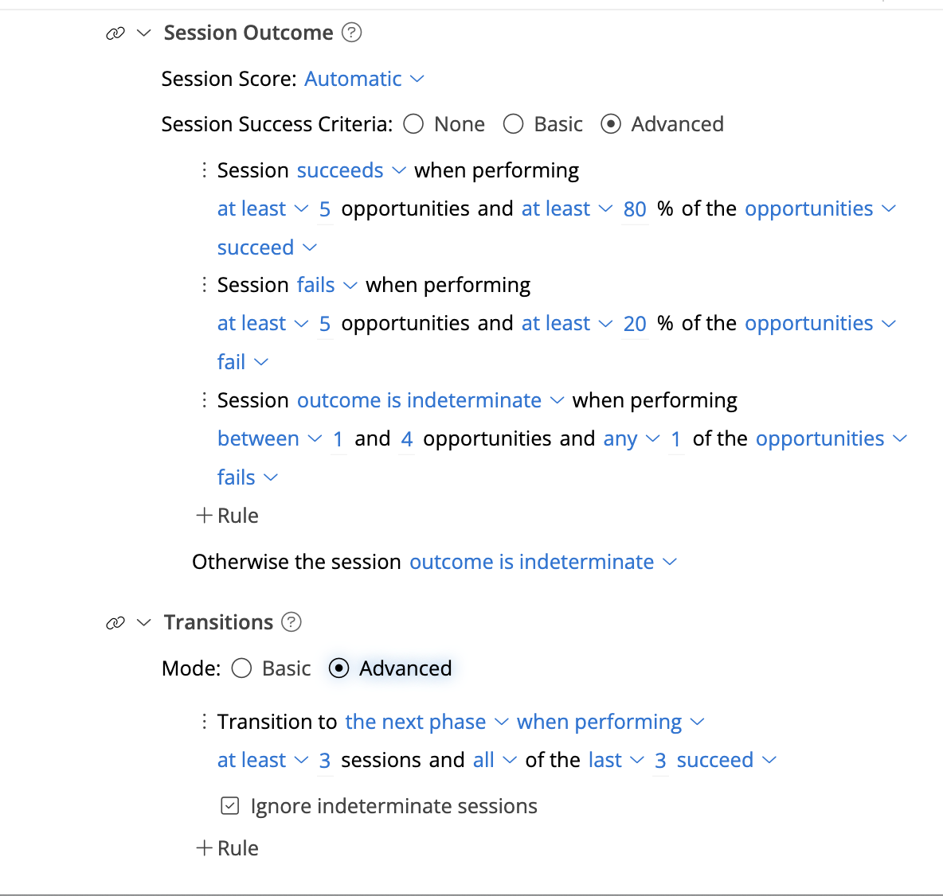
Task: Select the None success criteria option
Action: coord(413,124)
